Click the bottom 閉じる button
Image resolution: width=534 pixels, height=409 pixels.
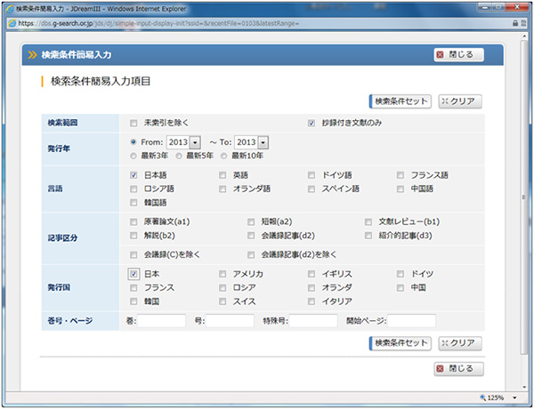tap(459, 368)
